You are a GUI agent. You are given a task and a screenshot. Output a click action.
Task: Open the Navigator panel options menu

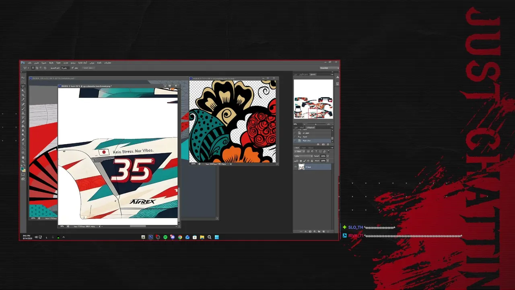332,75
